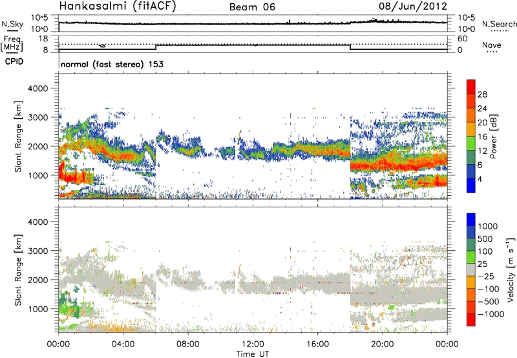Click the 'Nave' legend label
This screenshot has width=517, height=358.
[x=492, y=45]
